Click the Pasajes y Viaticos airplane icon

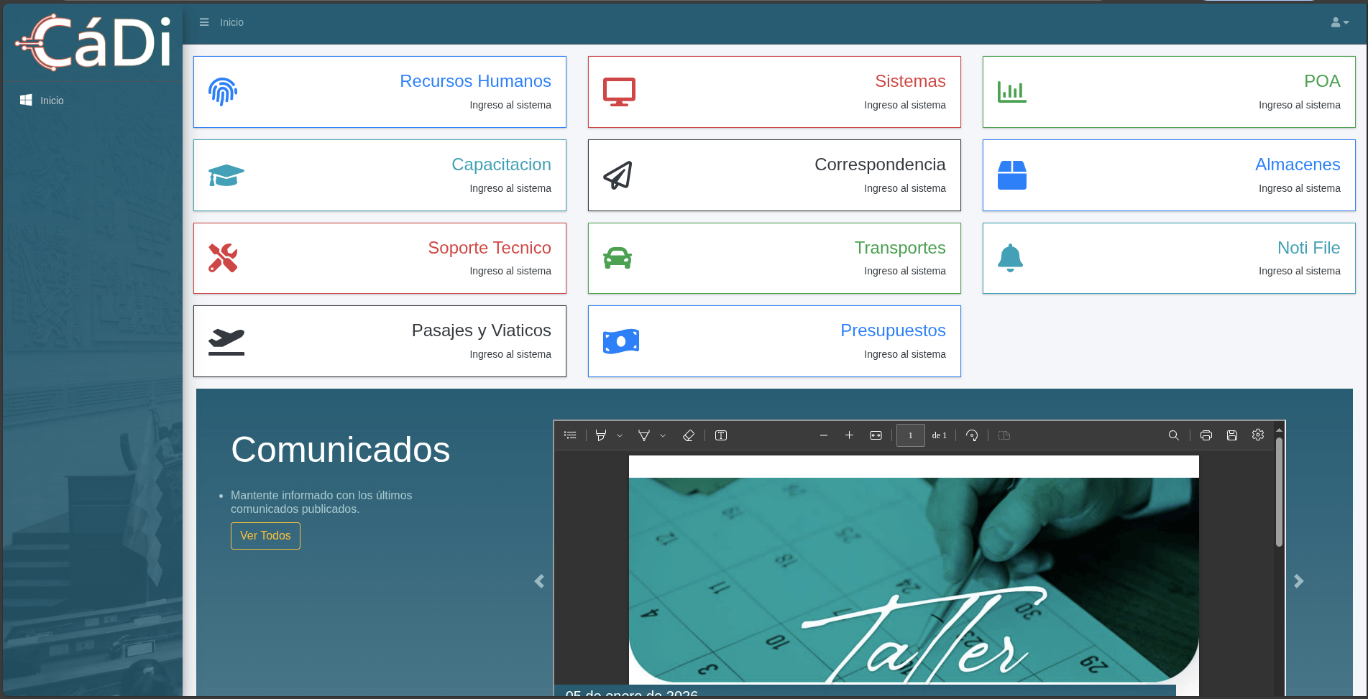[226, 341]
